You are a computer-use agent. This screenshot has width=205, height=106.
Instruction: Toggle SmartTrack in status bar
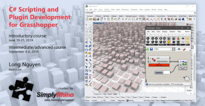click(x=169, y=101)
